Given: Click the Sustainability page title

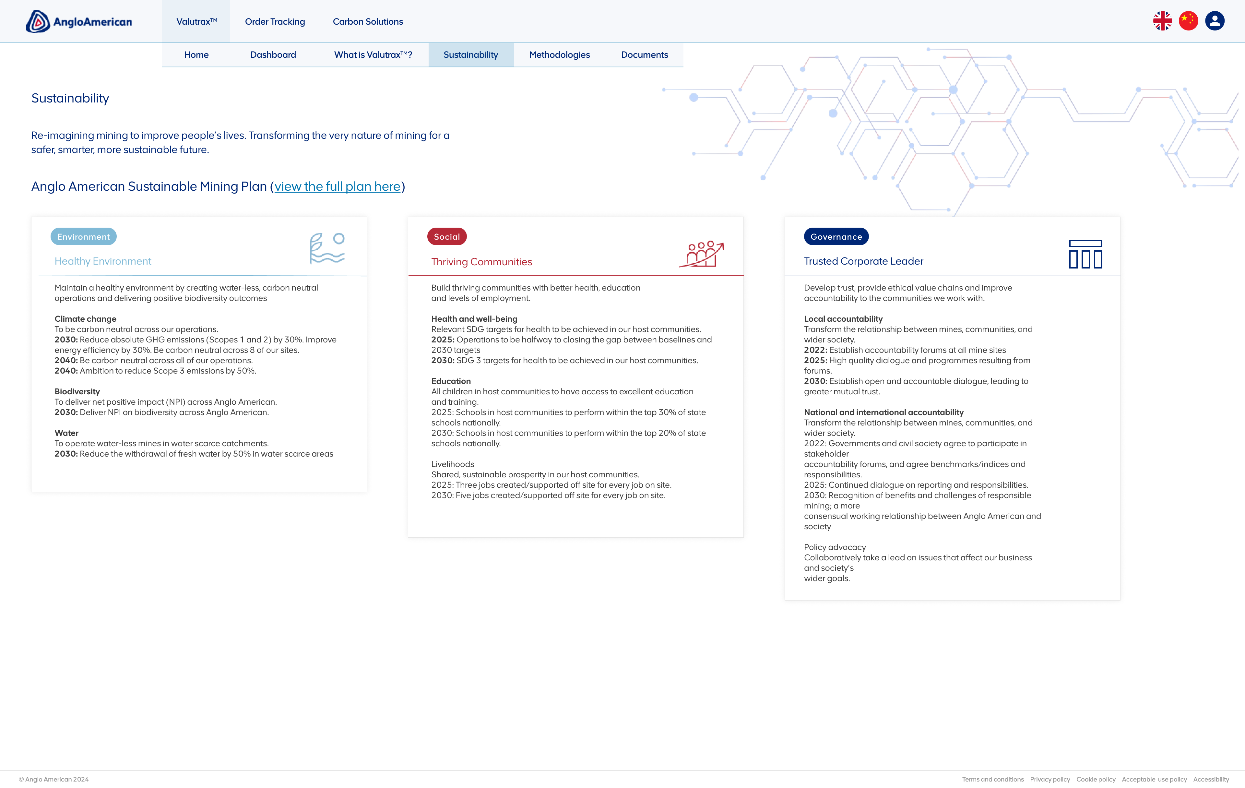Looking at the screenshot, I should (x=70, y=98).
